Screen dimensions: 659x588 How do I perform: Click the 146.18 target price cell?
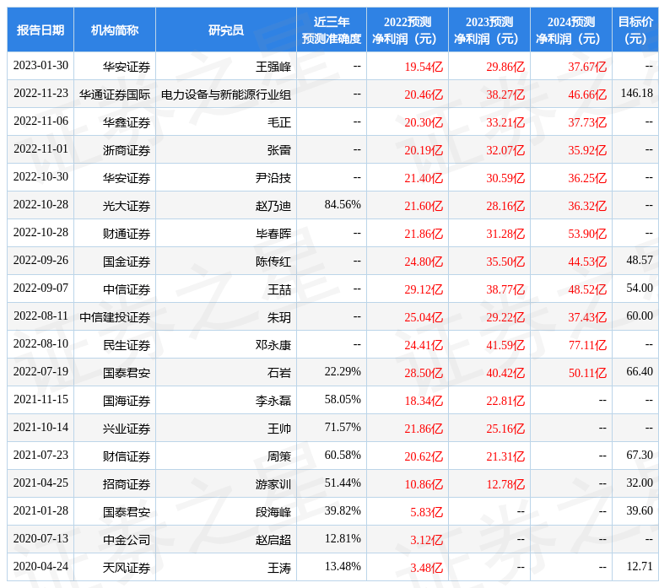[636, 94]
